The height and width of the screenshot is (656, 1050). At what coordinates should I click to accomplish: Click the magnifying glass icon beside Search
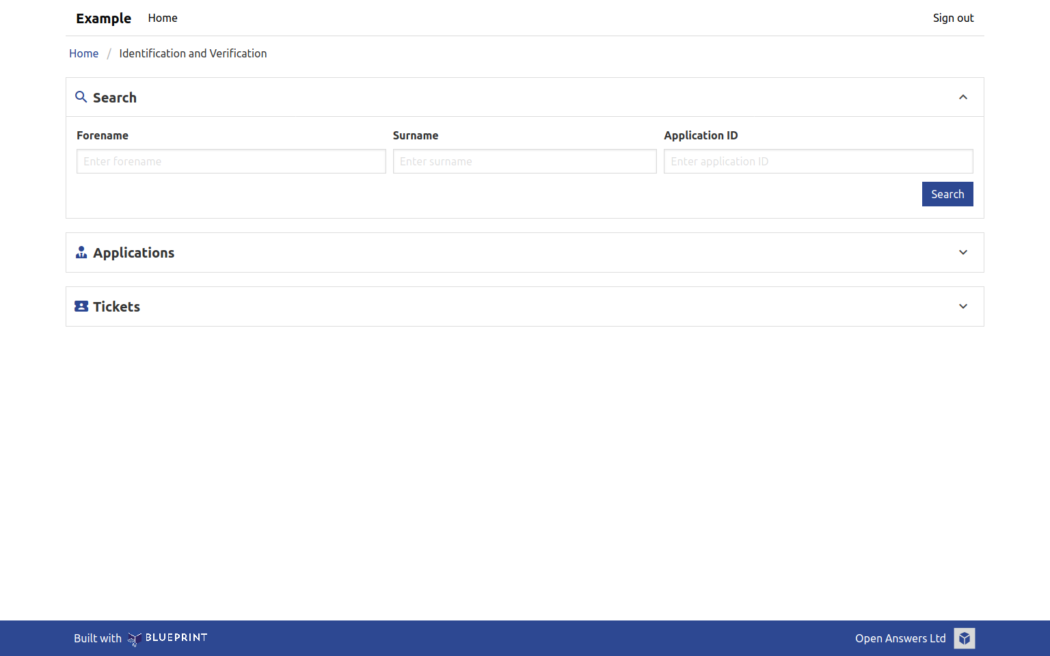coord(81,97)
